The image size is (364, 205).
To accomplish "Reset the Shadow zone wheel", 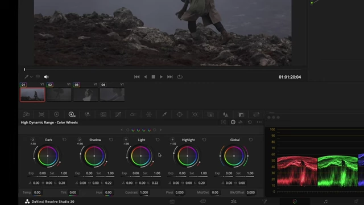I will point(111,140).
